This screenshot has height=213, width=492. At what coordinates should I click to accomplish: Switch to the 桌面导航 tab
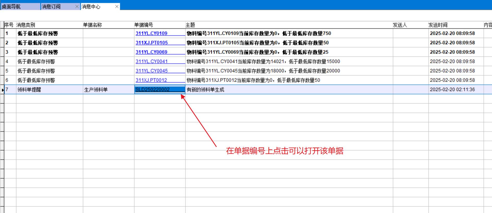click(11, 7)
